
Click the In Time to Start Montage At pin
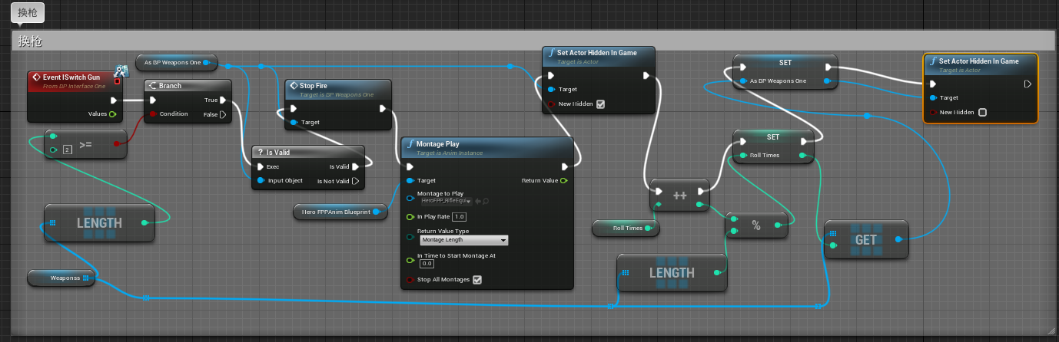410,261
